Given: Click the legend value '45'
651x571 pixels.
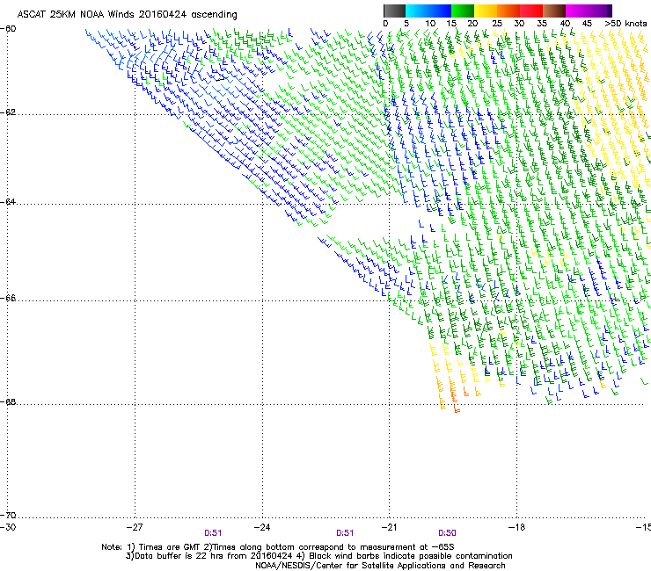Looking at the screenshot, I should click(x=587, y=24).
